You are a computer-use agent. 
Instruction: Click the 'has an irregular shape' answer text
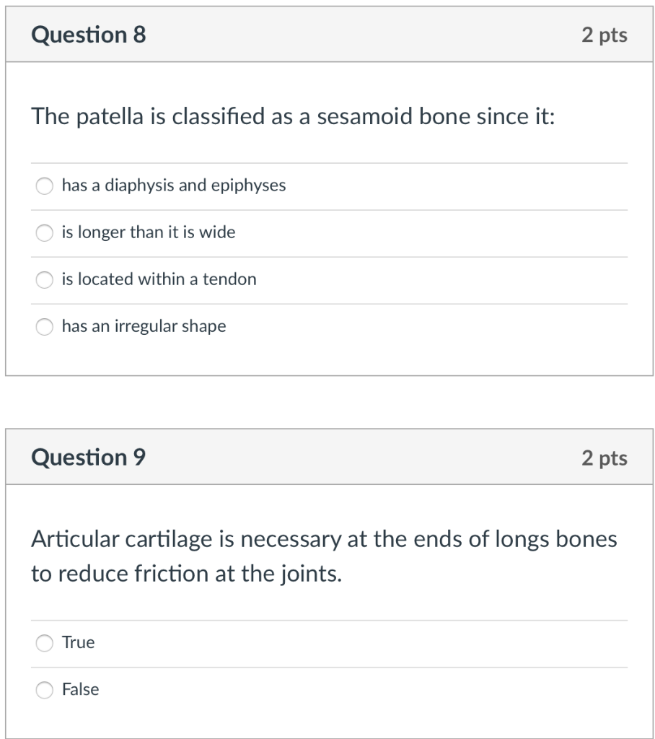click(144, 326)
